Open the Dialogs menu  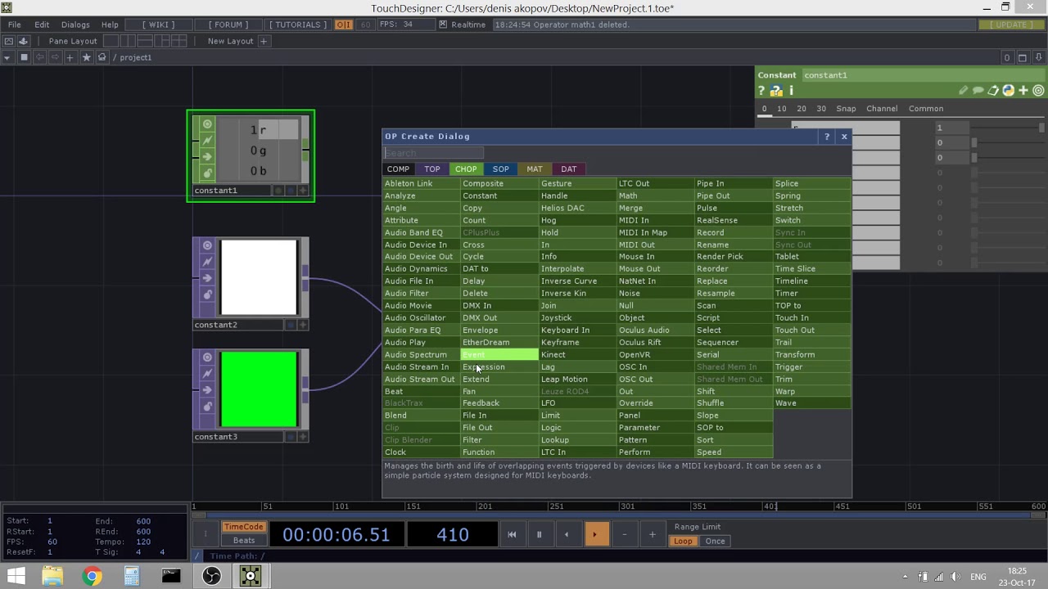(x=75, y=25)
